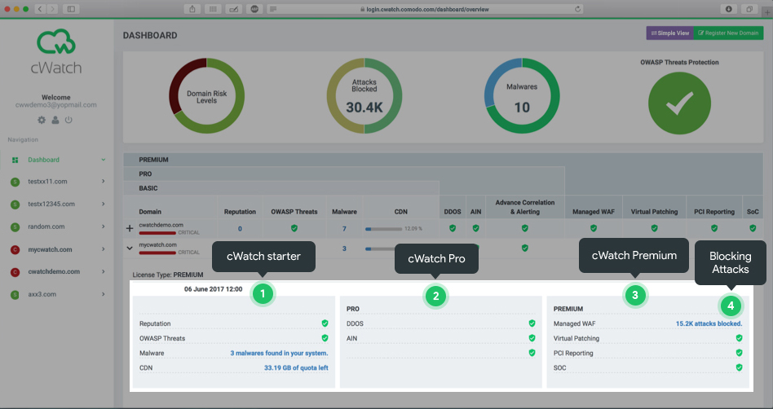
Task: Open '3 malwares found in your system.' link
Action: (279, 353)
